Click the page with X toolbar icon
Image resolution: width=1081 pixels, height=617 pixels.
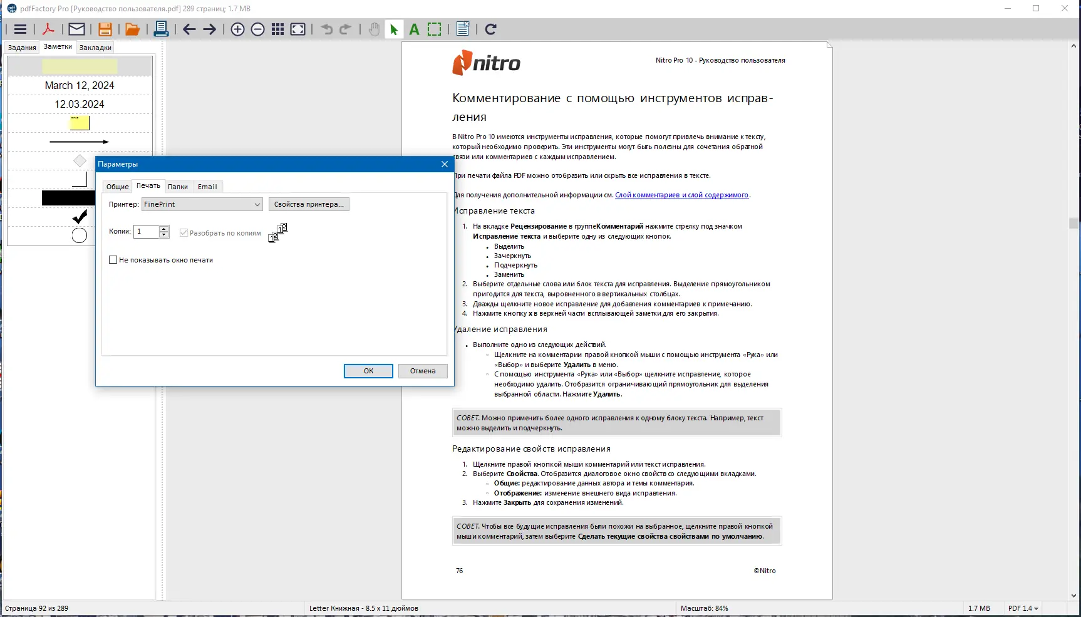463,29
